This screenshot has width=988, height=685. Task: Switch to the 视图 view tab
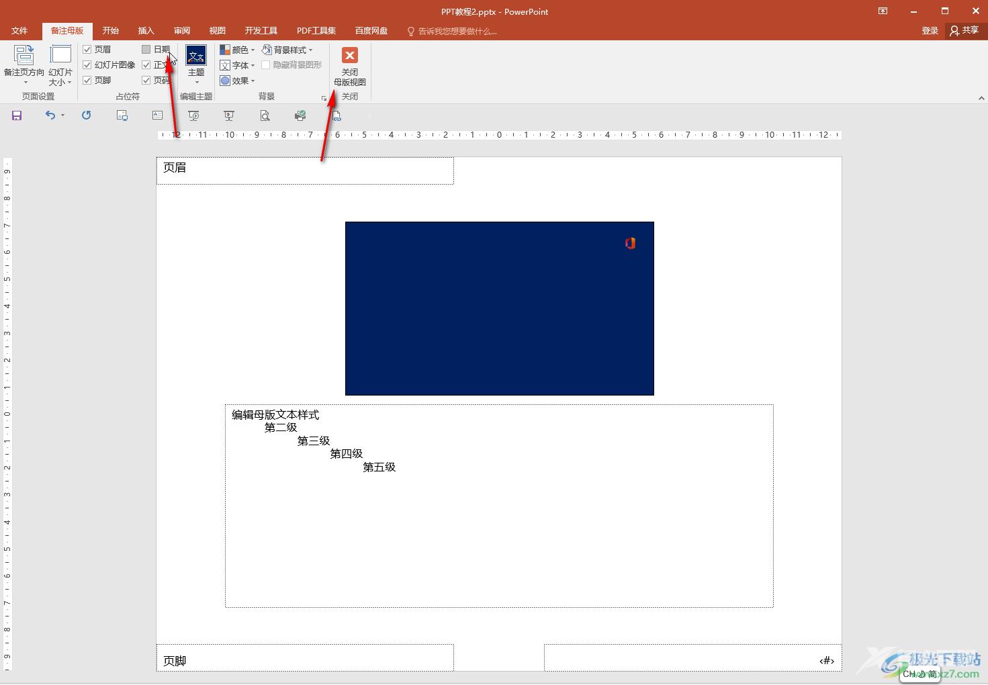[x=217, y=31]
